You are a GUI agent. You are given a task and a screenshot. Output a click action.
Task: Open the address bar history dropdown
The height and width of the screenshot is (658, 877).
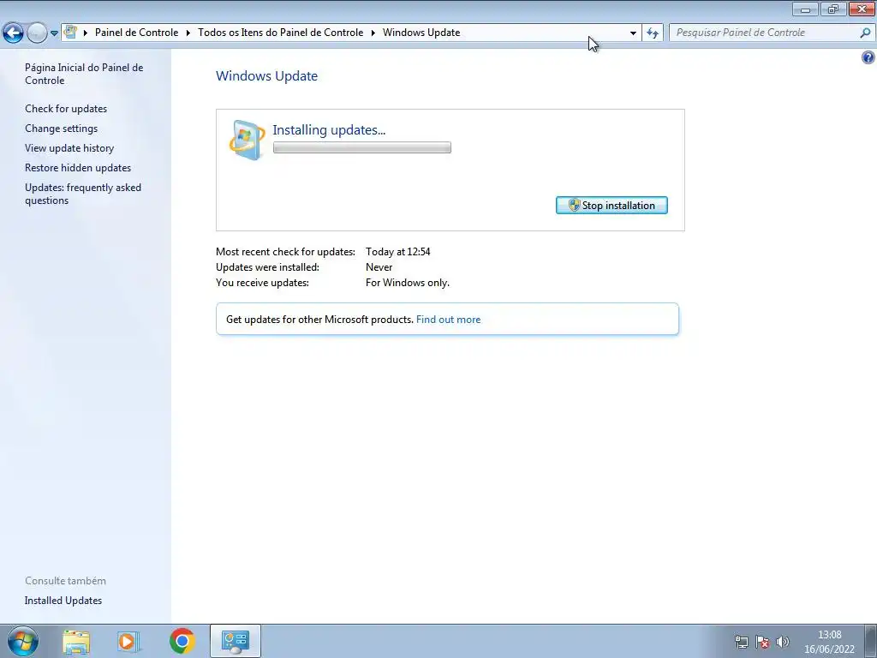click(x=633, y=33)
